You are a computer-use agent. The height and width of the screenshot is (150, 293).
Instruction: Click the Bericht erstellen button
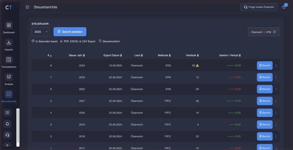pos(70,32)
